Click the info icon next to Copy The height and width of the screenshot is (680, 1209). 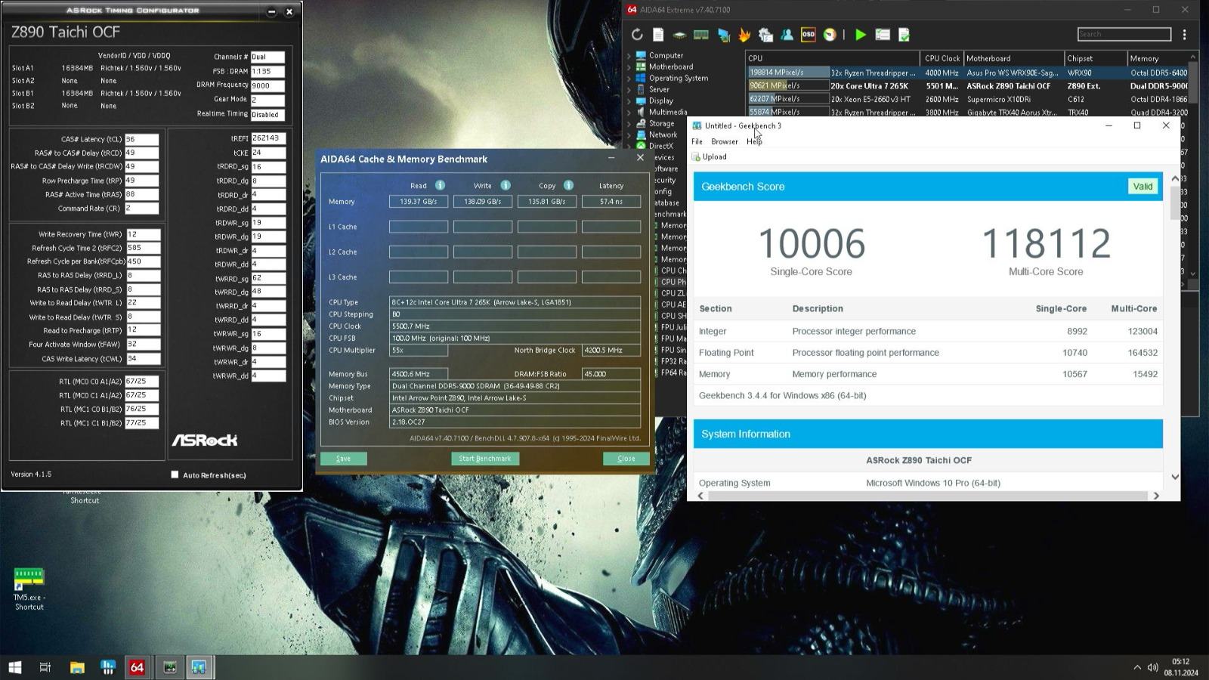[568, 185]
